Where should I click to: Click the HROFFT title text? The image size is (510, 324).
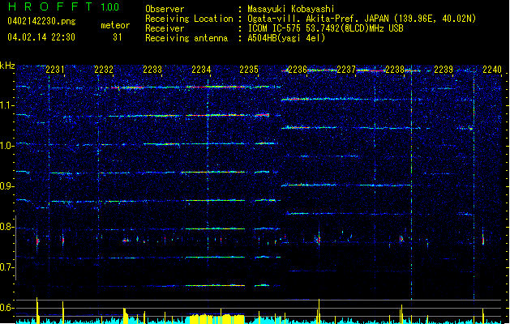coord(50,6)
